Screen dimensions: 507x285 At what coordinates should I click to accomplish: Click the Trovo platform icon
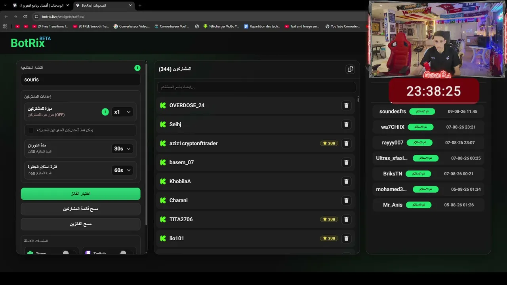point(30,253)
